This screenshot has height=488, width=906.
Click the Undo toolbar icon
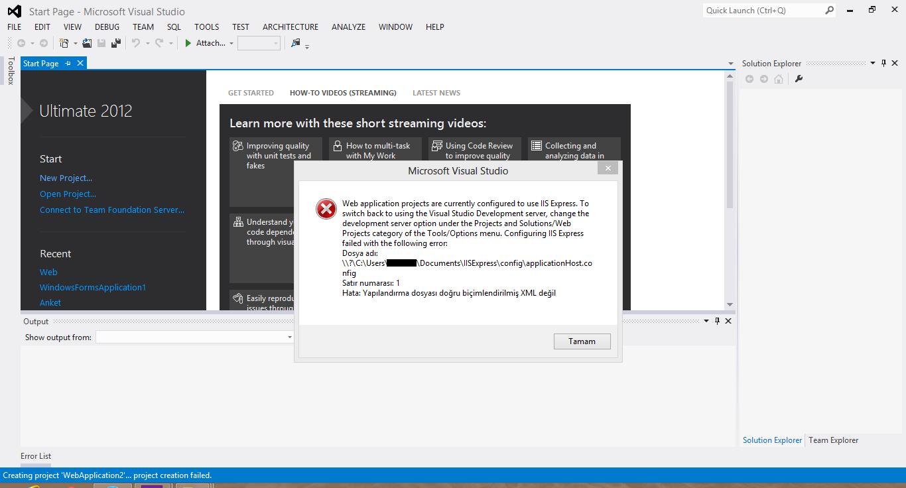[136, 43]
